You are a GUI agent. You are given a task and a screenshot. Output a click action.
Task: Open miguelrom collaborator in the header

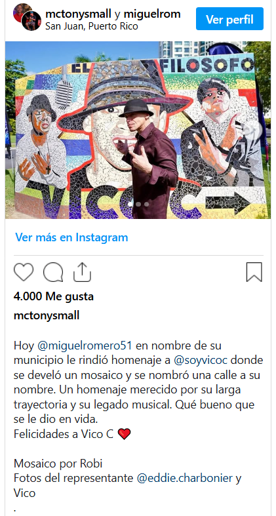tap(152, 14)
